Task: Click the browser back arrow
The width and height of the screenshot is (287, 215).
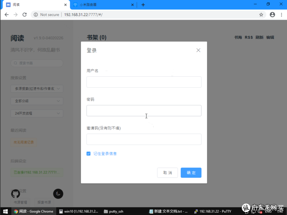Action: pos(6,15)
